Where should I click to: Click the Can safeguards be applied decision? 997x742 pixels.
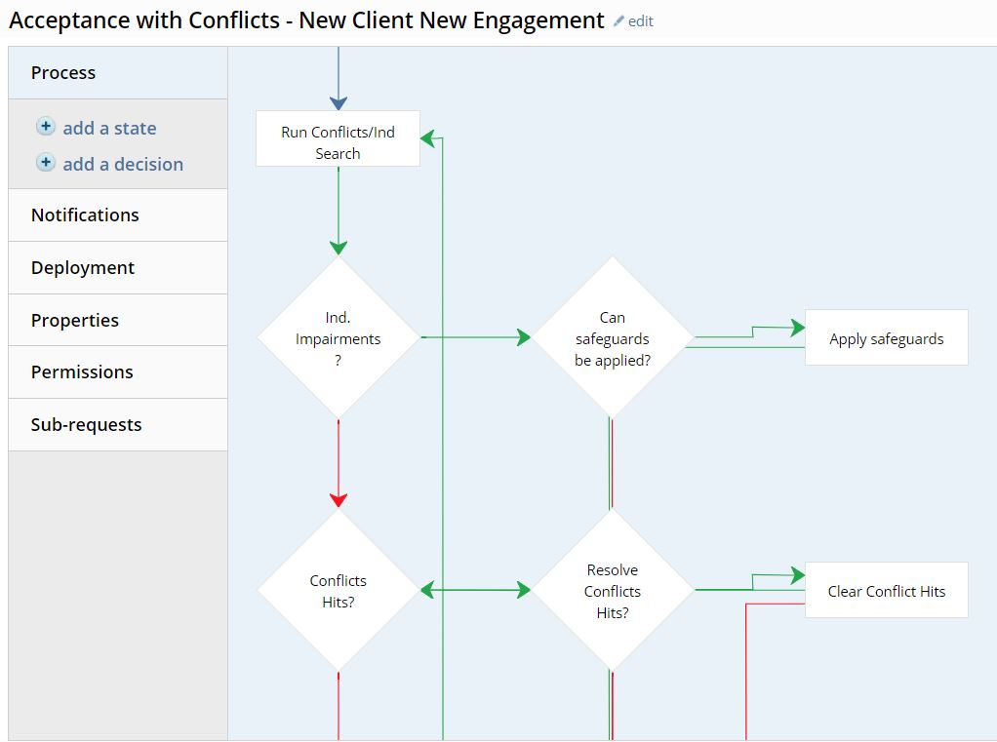click(612, 338)
